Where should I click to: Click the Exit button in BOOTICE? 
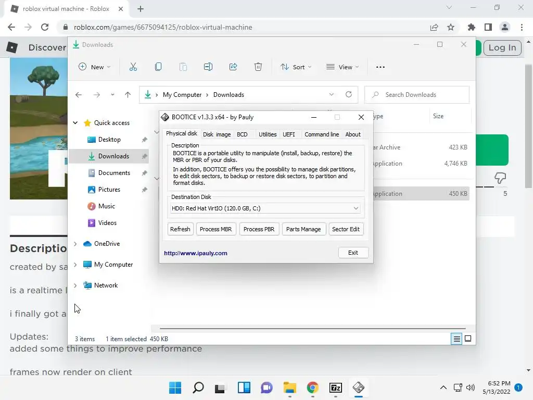pos(353,253)
